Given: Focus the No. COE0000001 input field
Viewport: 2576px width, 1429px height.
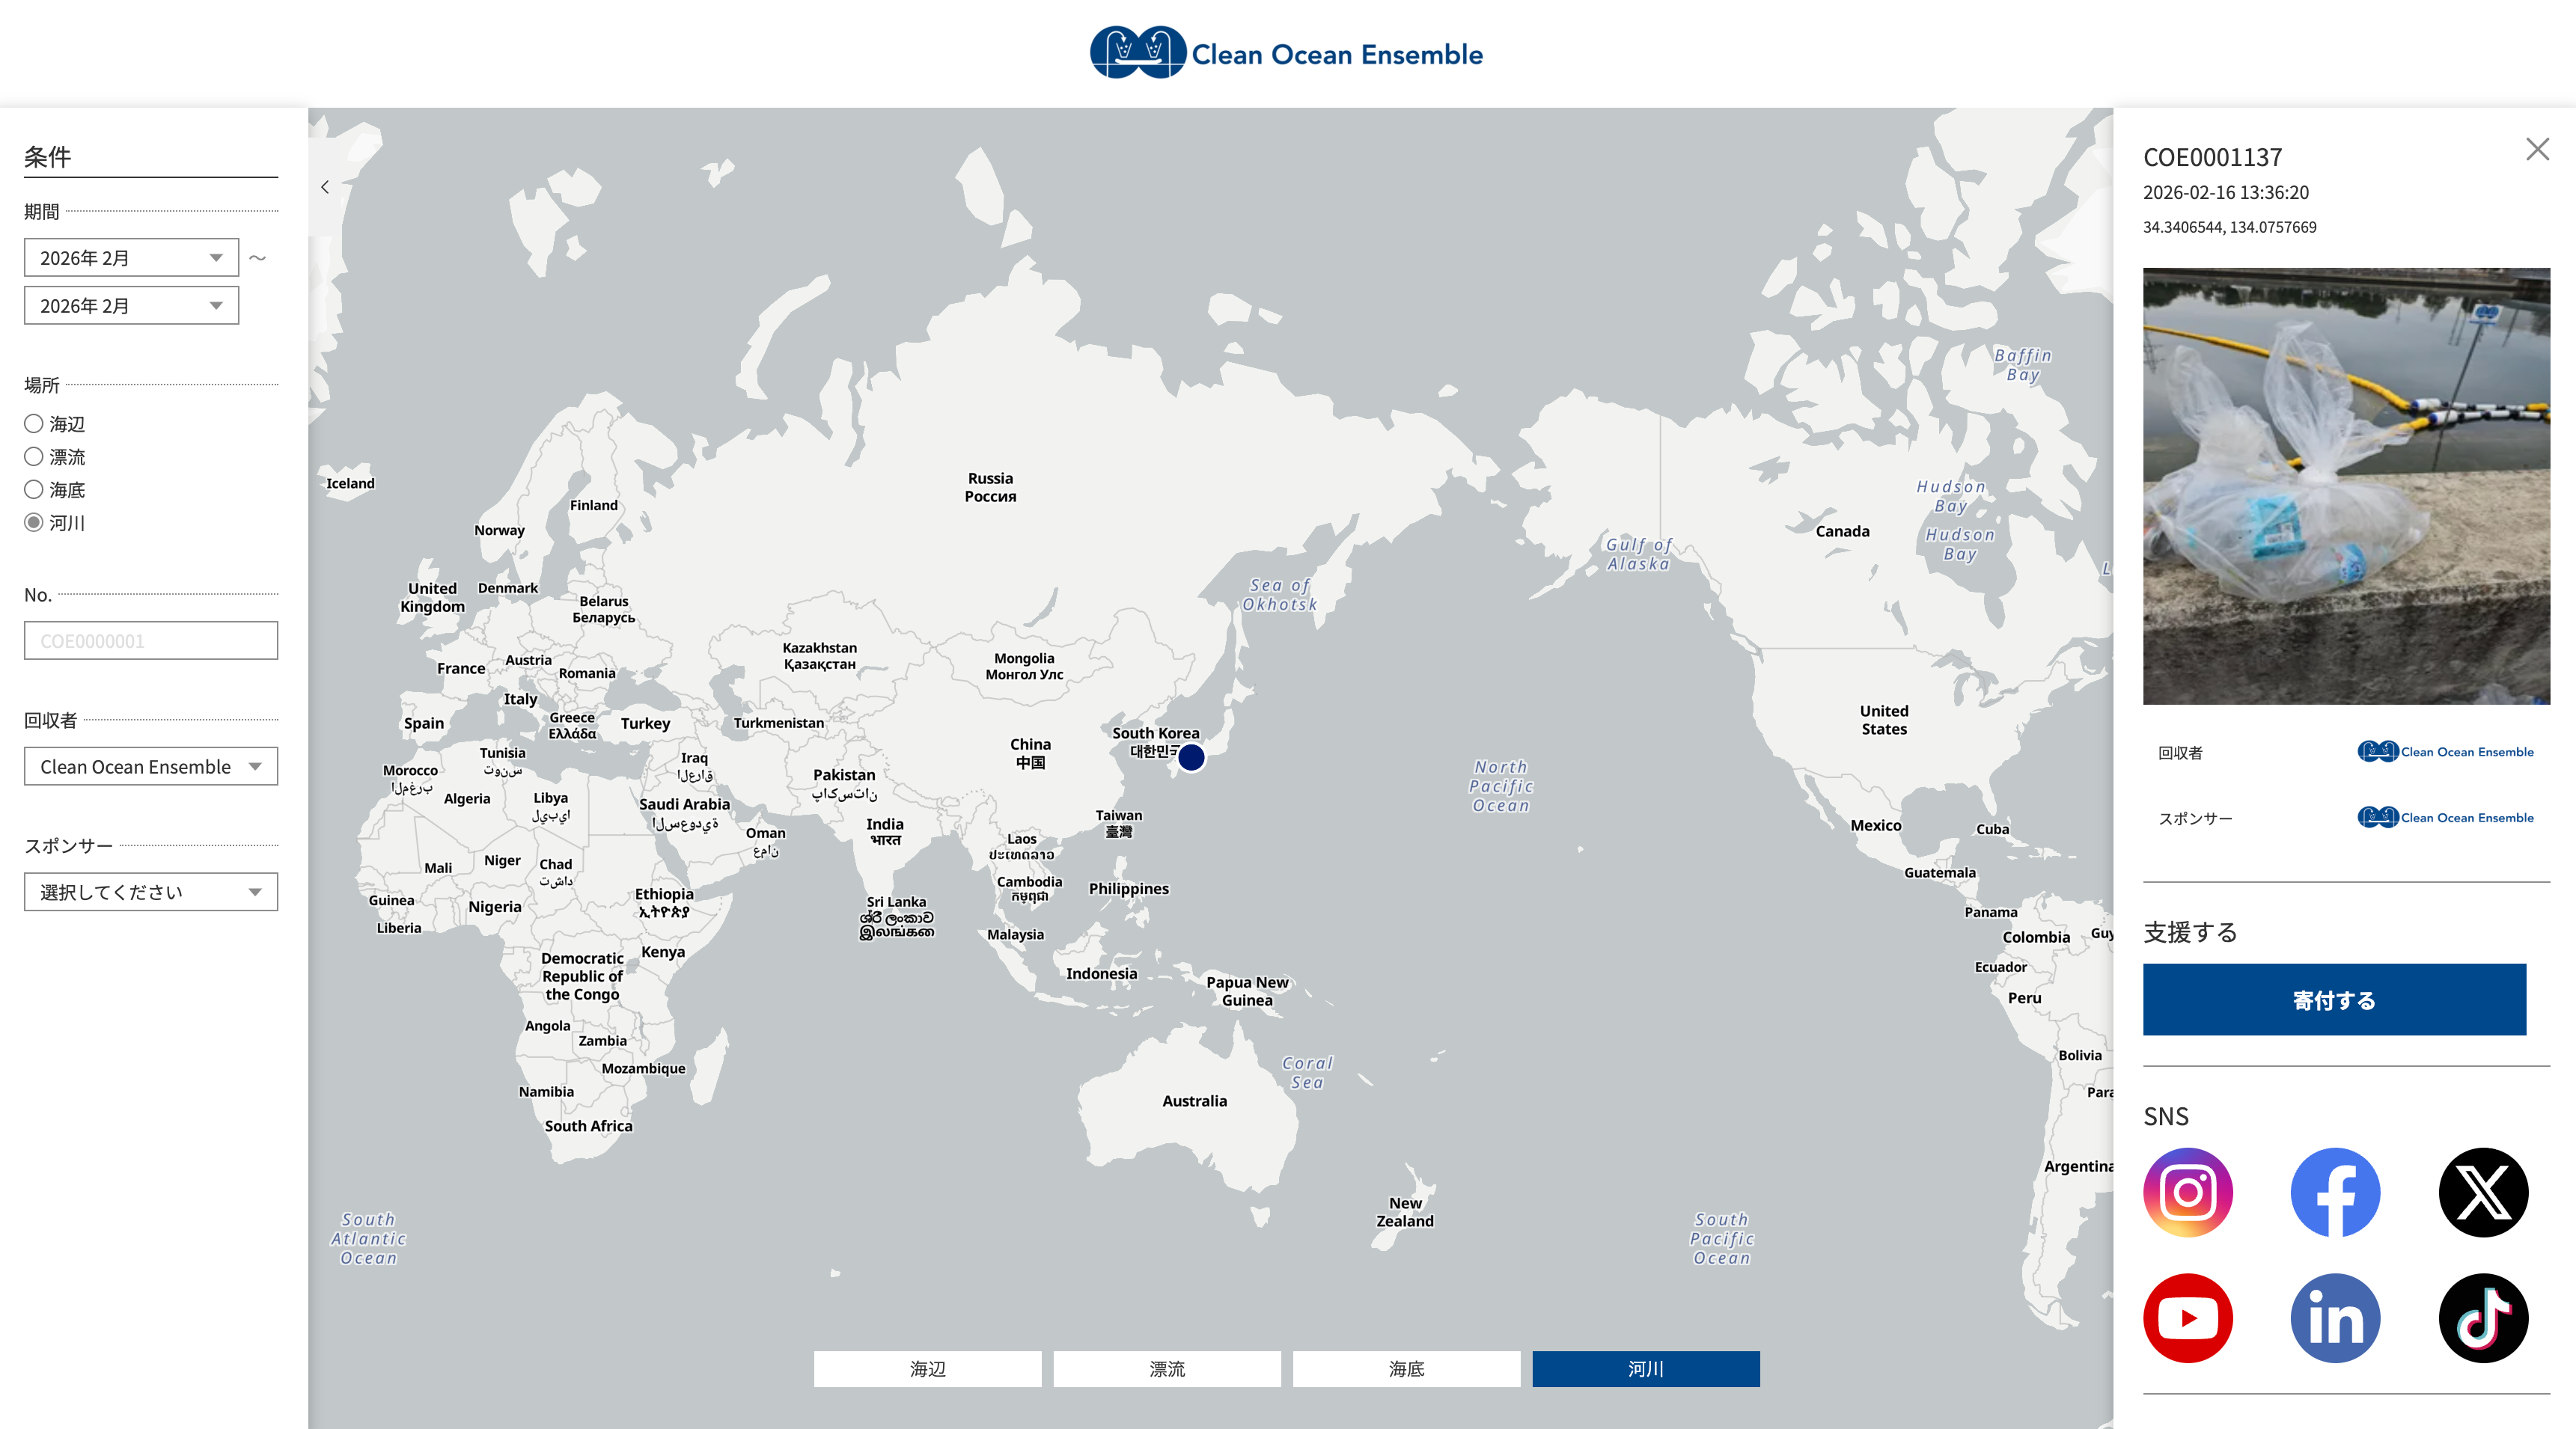Looking at the screenshot, I should pyautogui.click(x=151, y=641).
